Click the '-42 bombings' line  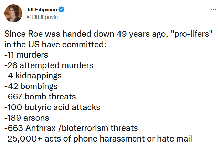[x=31, y=86]
